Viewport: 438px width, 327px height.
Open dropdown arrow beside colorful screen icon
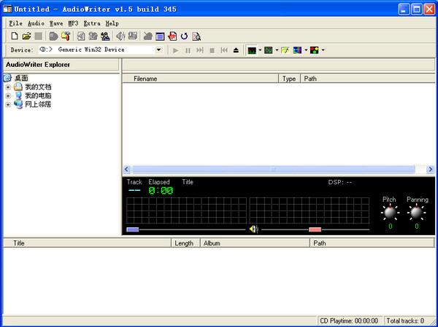[x=306, y=50]
